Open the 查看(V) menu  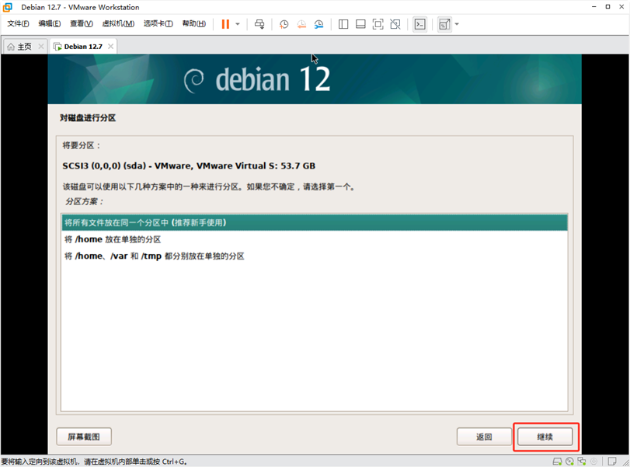coord(81,24)
